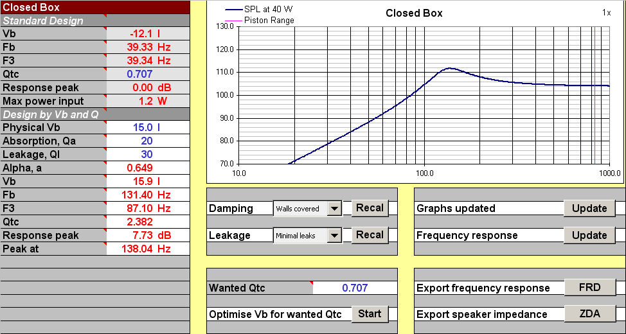Viewport: 626px width, 334px height.
Task: Select the 39.33 Hz Fb value
Action: point(148,47)
